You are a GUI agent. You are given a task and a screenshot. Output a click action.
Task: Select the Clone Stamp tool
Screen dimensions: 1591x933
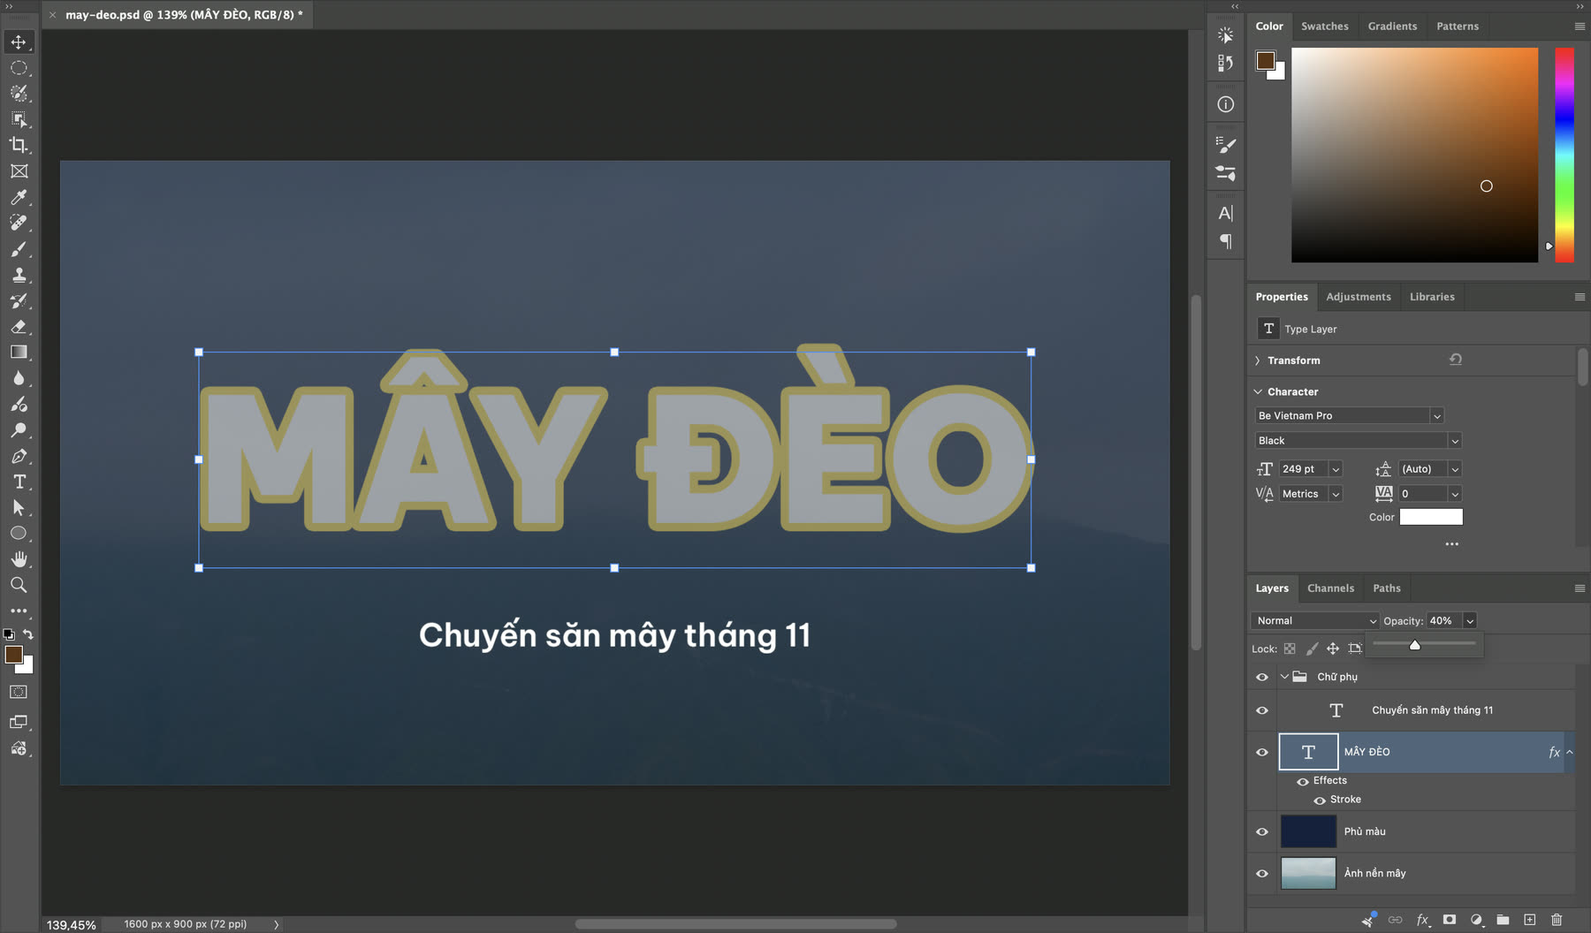pyautogui.click(x=19, y=275)
